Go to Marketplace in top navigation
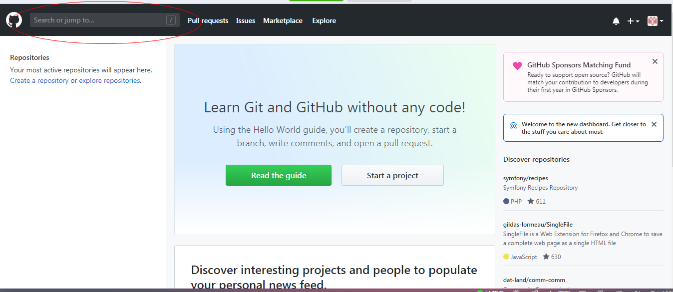 pos(283,20)
